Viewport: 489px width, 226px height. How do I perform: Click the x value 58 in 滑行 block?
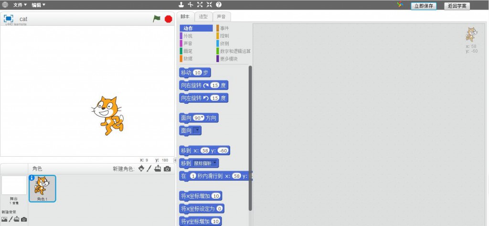coord(237,176)
